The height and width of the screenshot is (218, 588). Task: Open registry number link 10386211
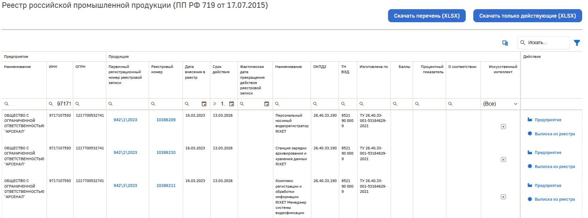[166, 186]
